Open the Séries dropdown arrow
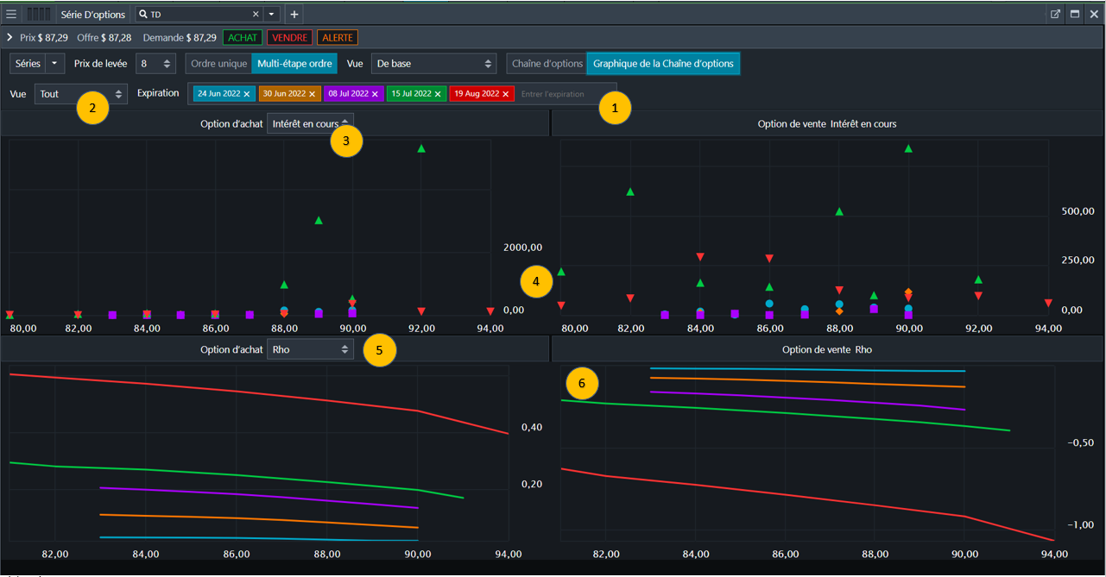The width and height of the screenshot is (1106, 577). 55,64
